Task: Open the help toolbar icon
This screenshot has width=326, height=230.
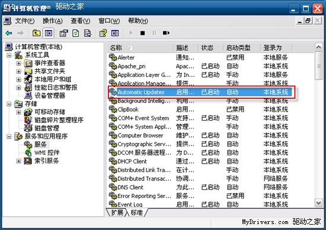Action: point(103,33)
